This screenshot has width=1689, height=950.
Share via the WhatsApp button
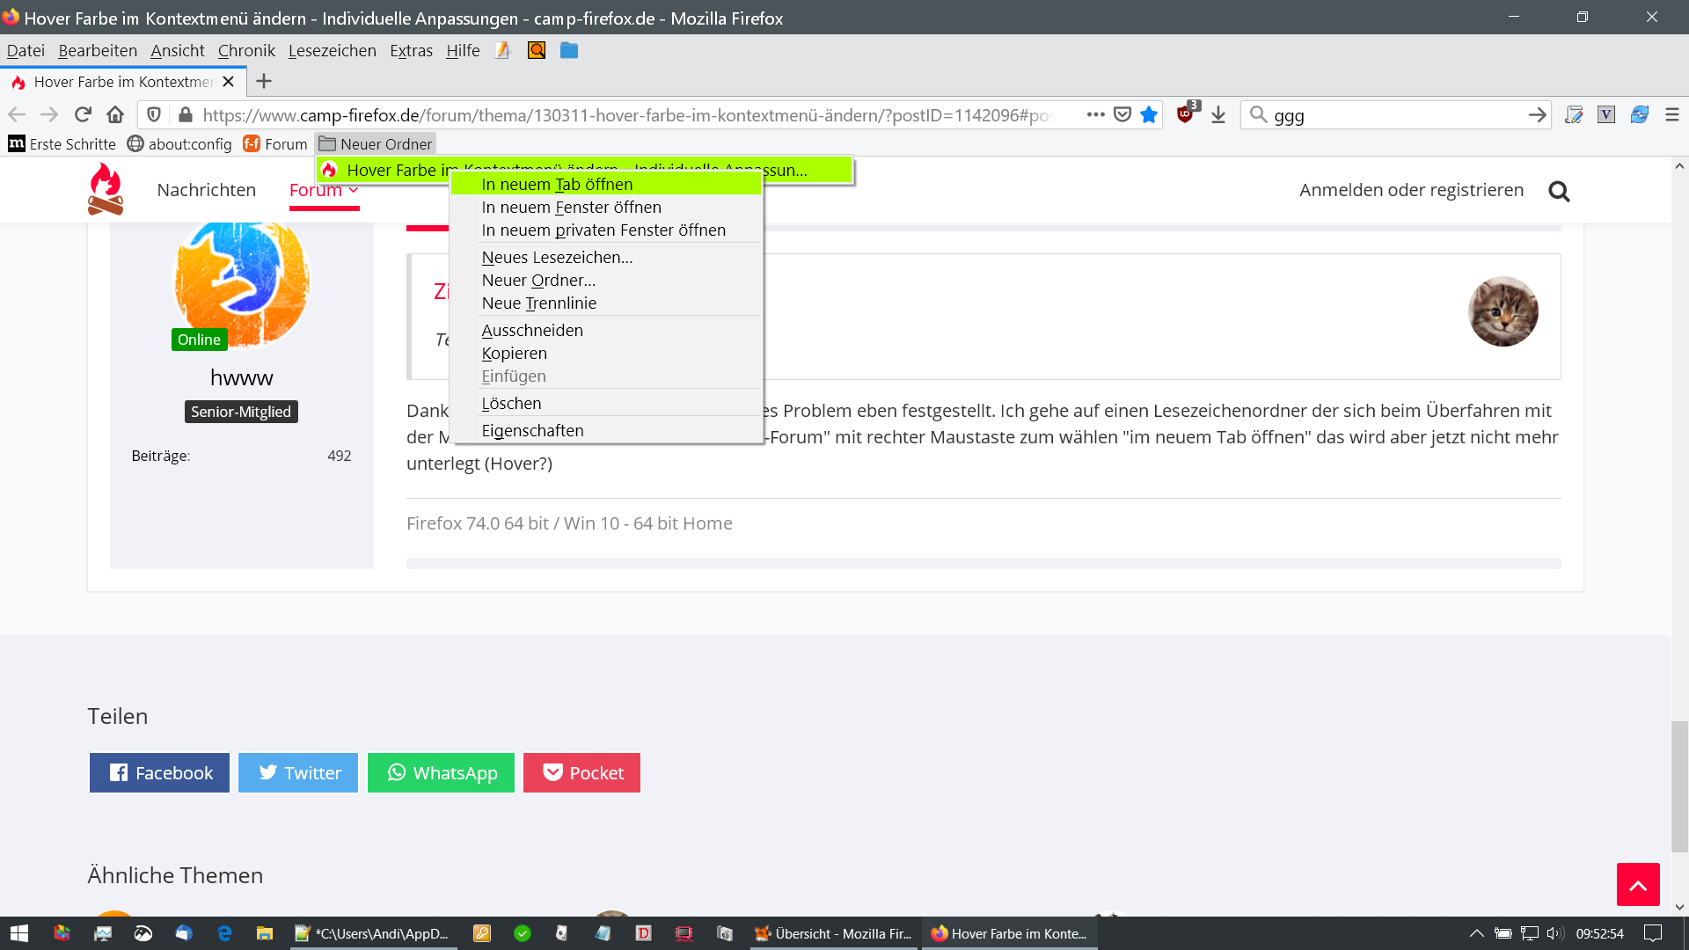[441, 773]
